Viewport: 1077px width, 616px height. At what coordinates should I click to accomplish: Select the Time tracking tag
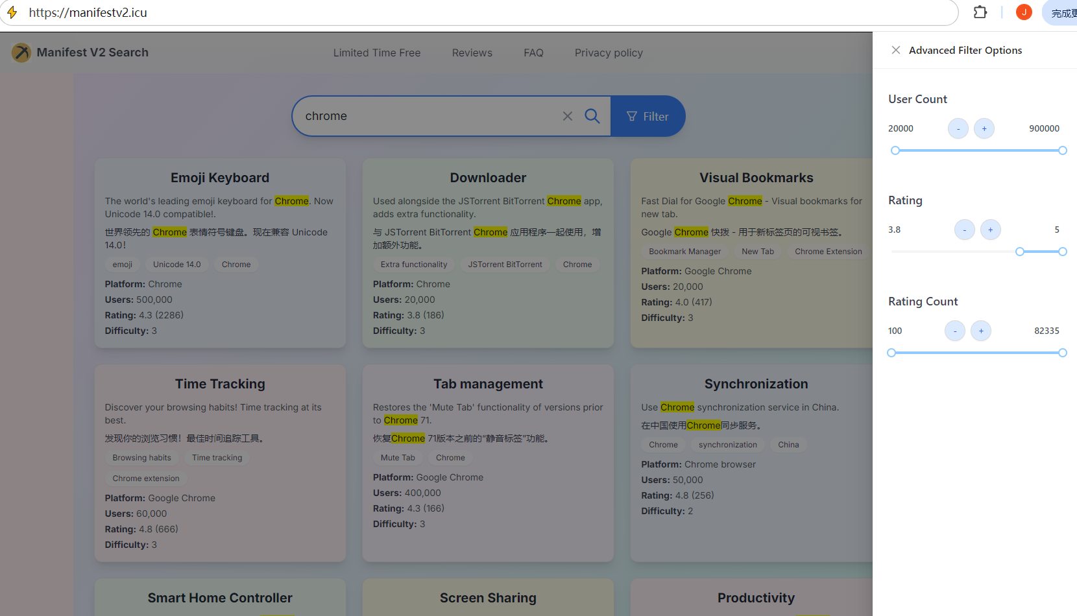pyautogui.click(x=217, y=458)
